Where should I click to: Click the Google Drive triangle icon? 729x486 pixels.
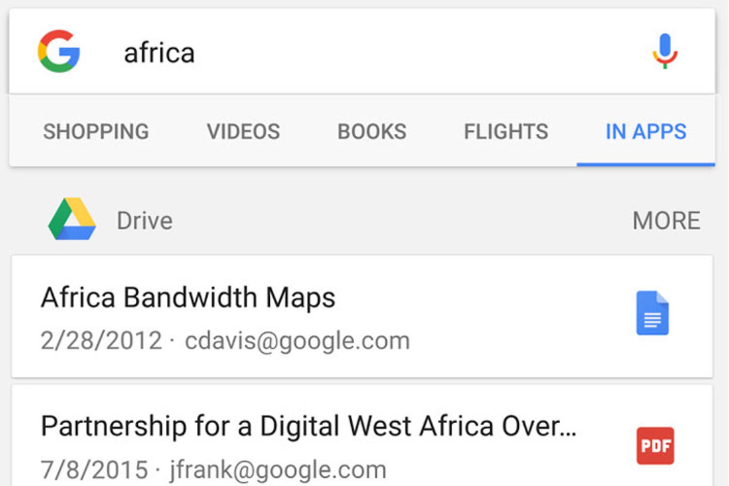coord(72,219)
